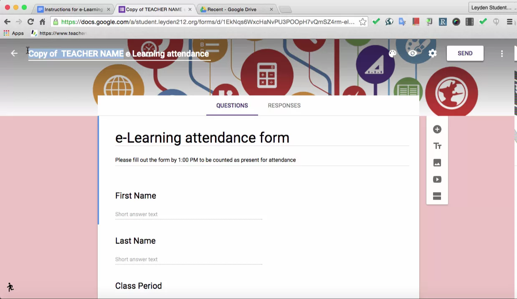This screenshot has height=299, width=517.
Task: Click the browser forward arrow
Action: 19,22
